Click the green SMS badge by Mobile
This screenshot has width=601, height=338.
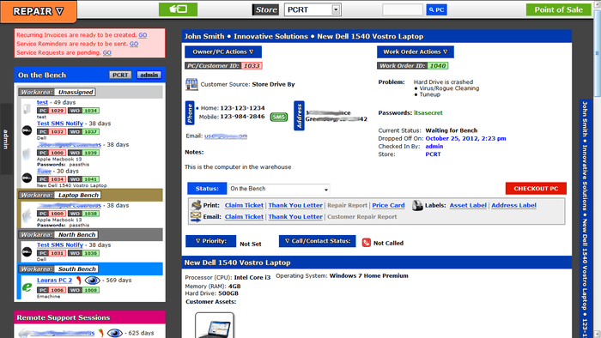[x=279, y=118]
